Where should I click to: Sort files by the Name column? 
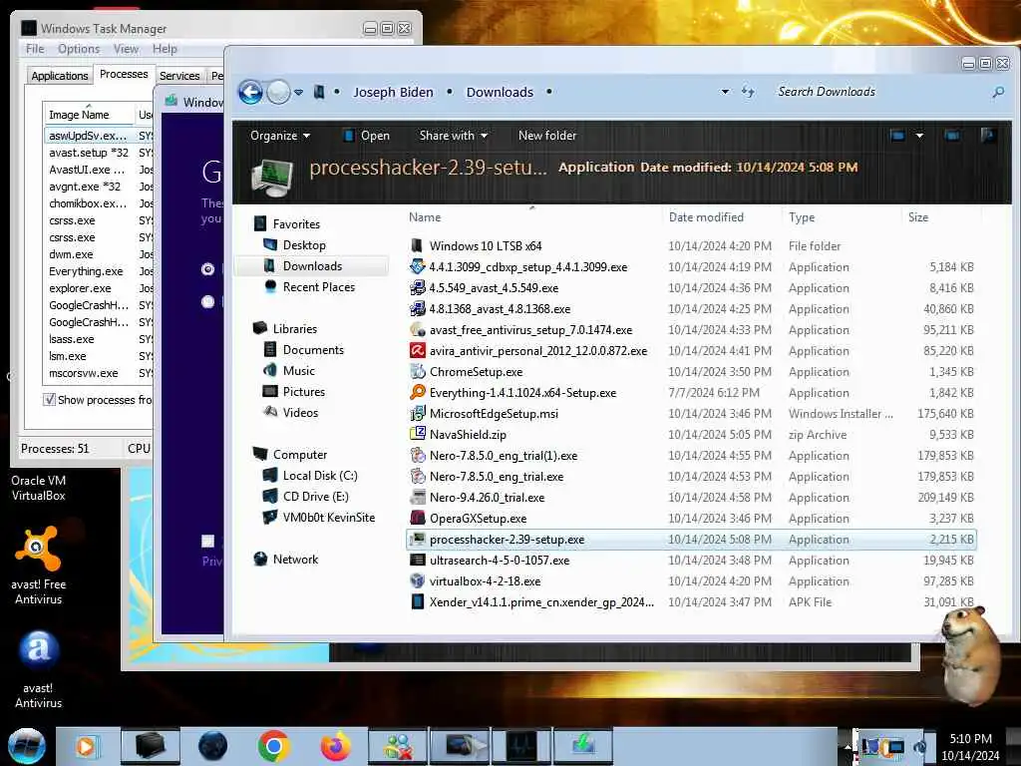point(425,217)
